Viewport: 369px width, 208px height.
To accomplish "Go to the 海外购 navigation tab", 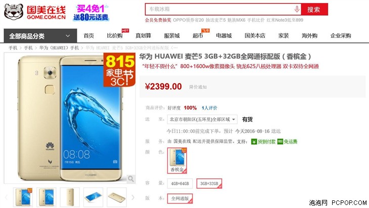I will point(309,36).
